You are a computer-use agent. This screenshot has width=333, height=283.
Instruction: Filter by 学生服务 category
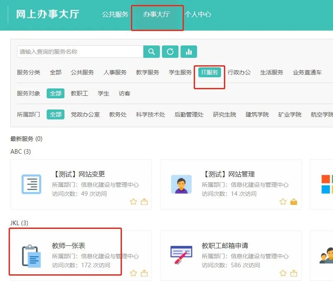180,72
